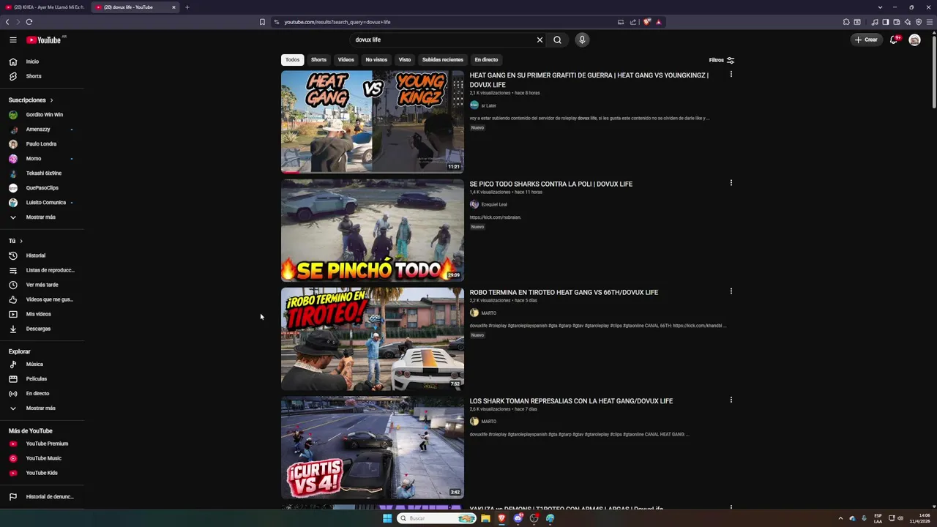Screen dimensions: 937x527
Task: Start voice search with the microphone icon
Action: [582, 40]
